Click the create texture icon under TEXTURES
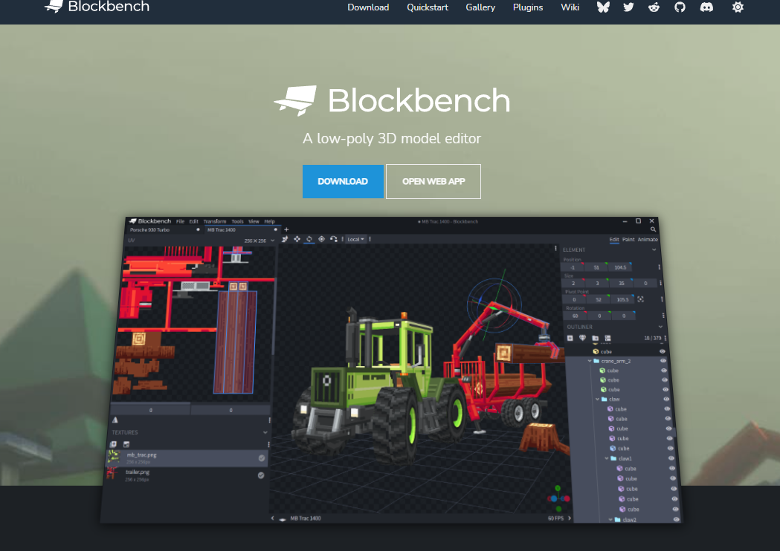The image size is (780, 551). 126,444
